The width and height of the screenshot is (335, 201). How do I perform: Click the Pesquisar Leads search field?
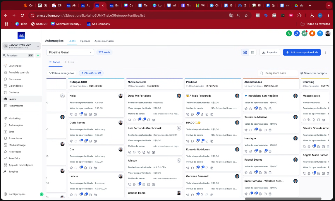click(279, 73)
